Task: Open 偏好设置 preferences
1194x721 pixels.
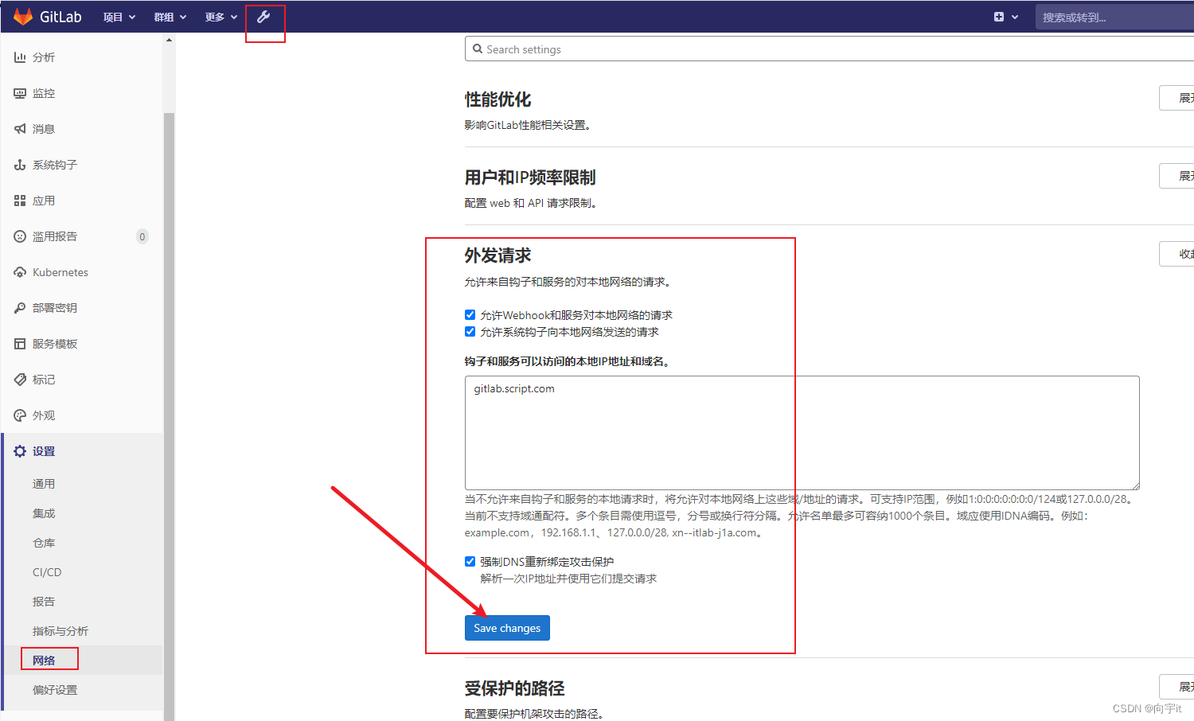Action: (x=54, y=689)
